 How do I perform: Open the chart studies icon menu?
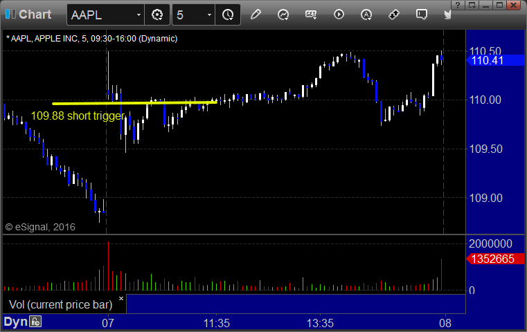[283, 15]
